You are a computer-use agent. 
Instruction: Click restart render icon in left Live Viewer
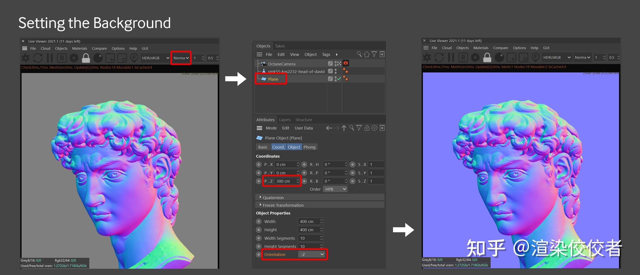38,58
